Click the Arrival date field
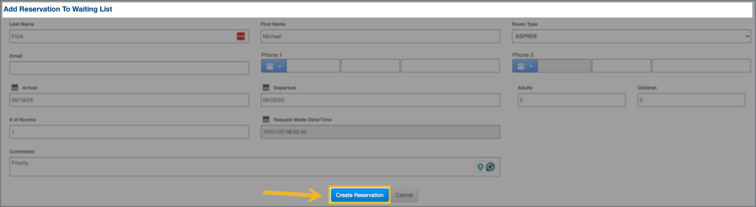This screenshot has height=207, width=756. point(129,100)
